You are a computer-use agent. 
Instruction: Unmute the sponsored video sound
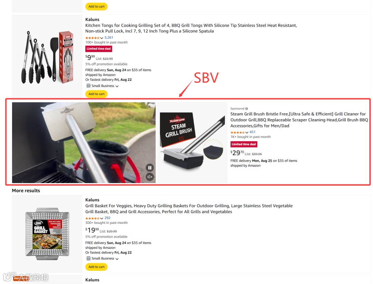coord(150,177)
